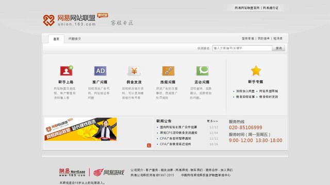This screenshot has width=330, height=185.
Task: Click the NetEase 163.com footer logo
Action: tap(72, 172)
